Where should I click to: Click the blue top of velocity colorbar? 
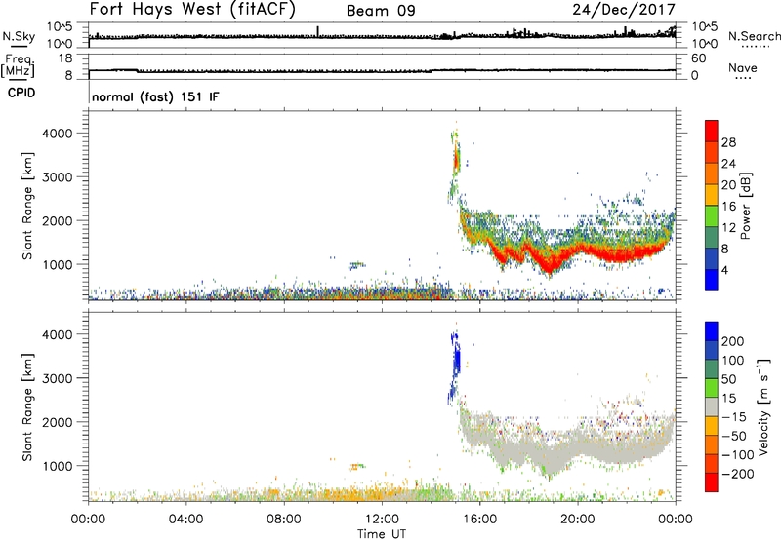point(712,331)
